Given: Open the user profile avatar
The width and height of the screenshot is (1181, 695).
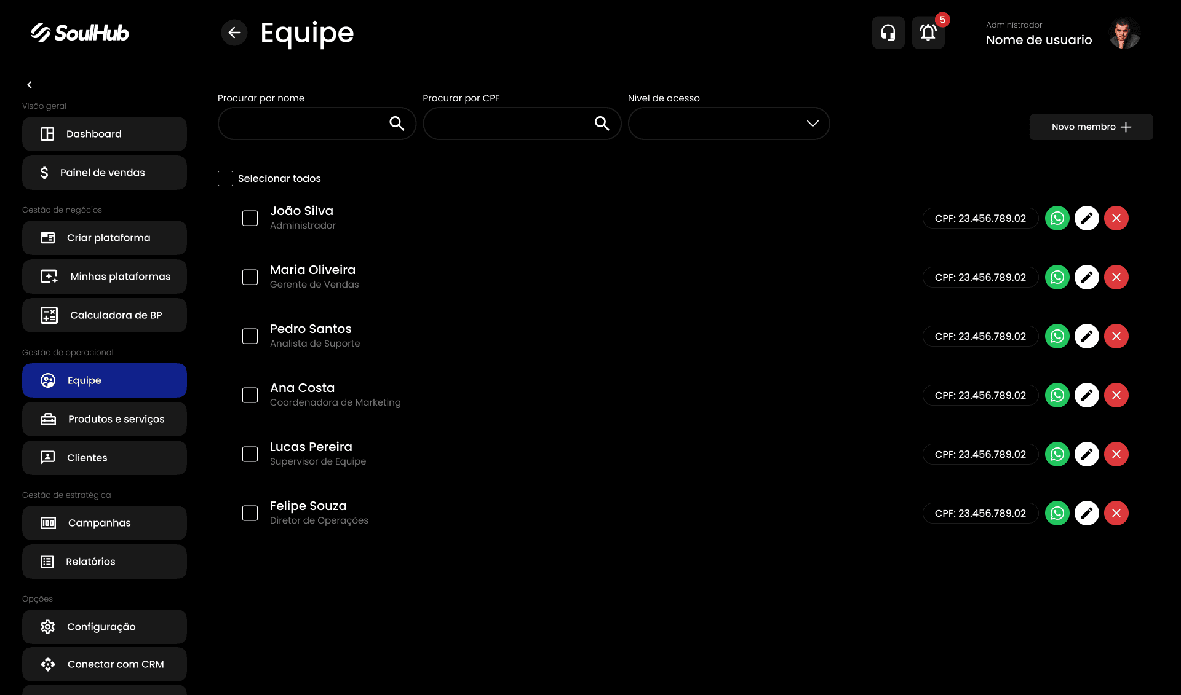Looking at the screenshot, I should point(1124,33).
